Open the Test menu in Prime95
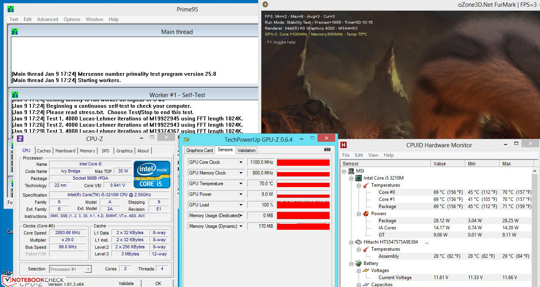The image size is (540, 287). coord(14,19)
